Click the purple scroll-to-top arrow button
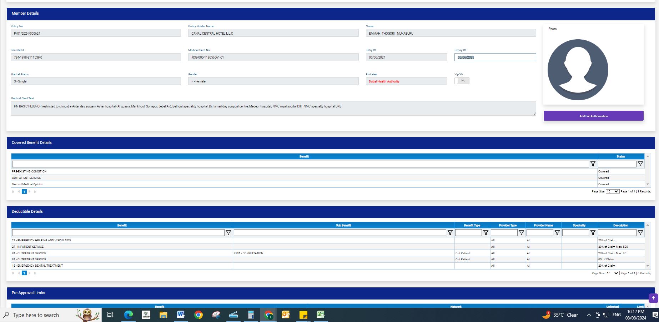659x322 pixels. pos(653,298)
